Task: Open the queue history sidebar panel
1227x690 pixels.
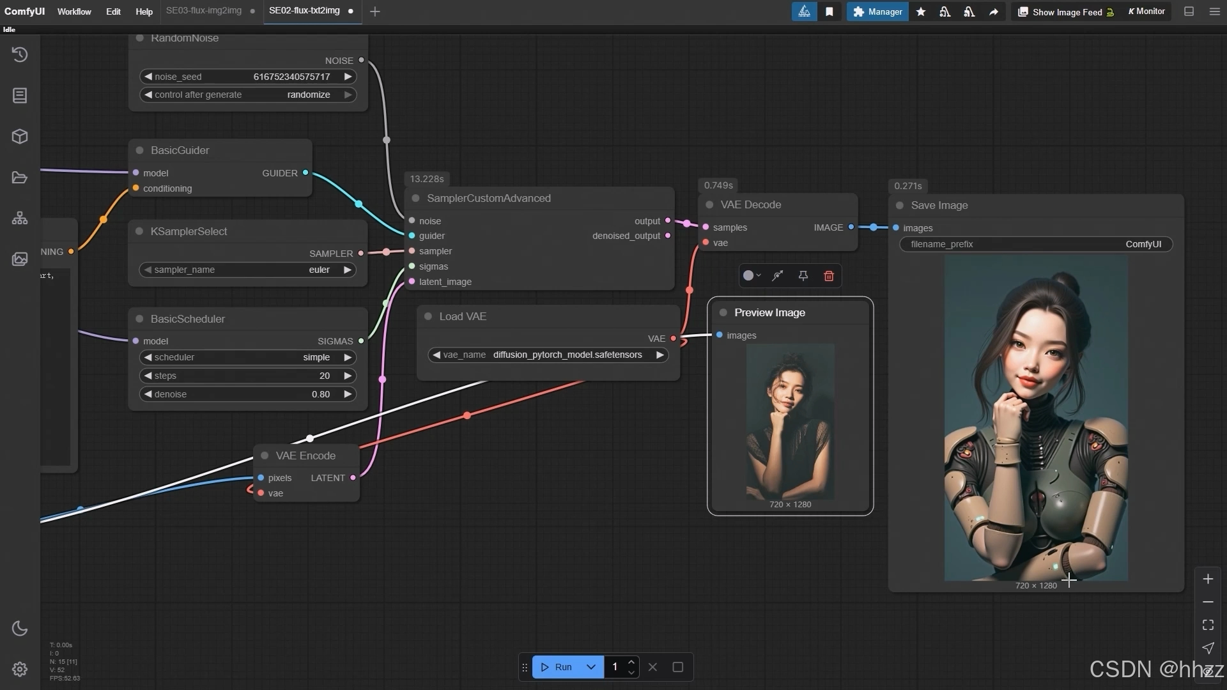Action: [20, 55]
